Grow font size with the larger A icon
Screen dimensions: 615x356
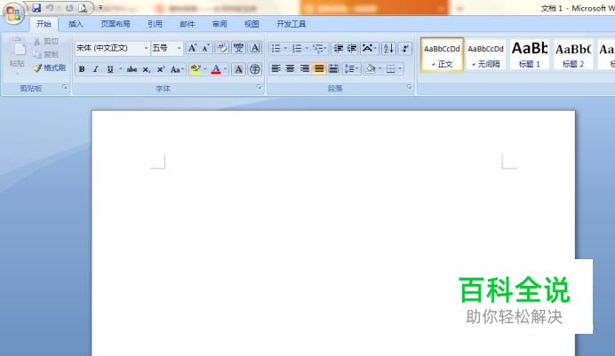(192, 48)
